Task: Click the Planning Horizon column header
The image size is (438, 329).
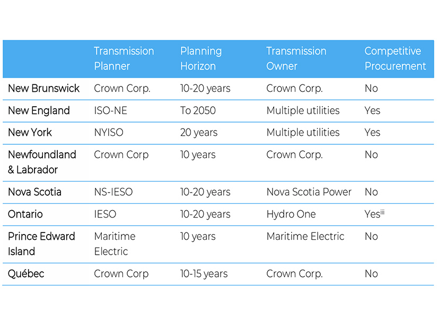Action: click(200, 58)
